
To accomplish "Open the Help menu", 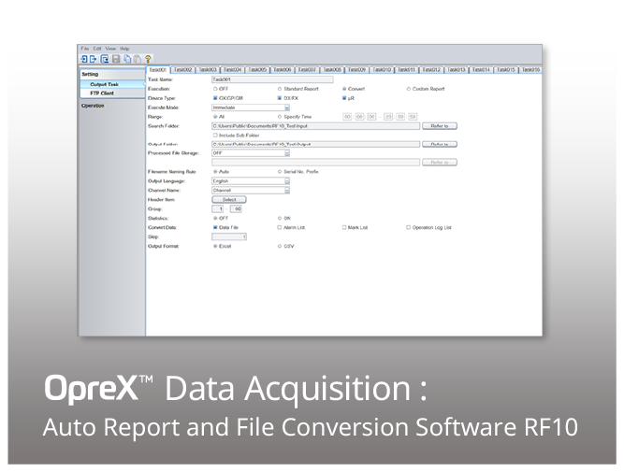I will point(124,49).
